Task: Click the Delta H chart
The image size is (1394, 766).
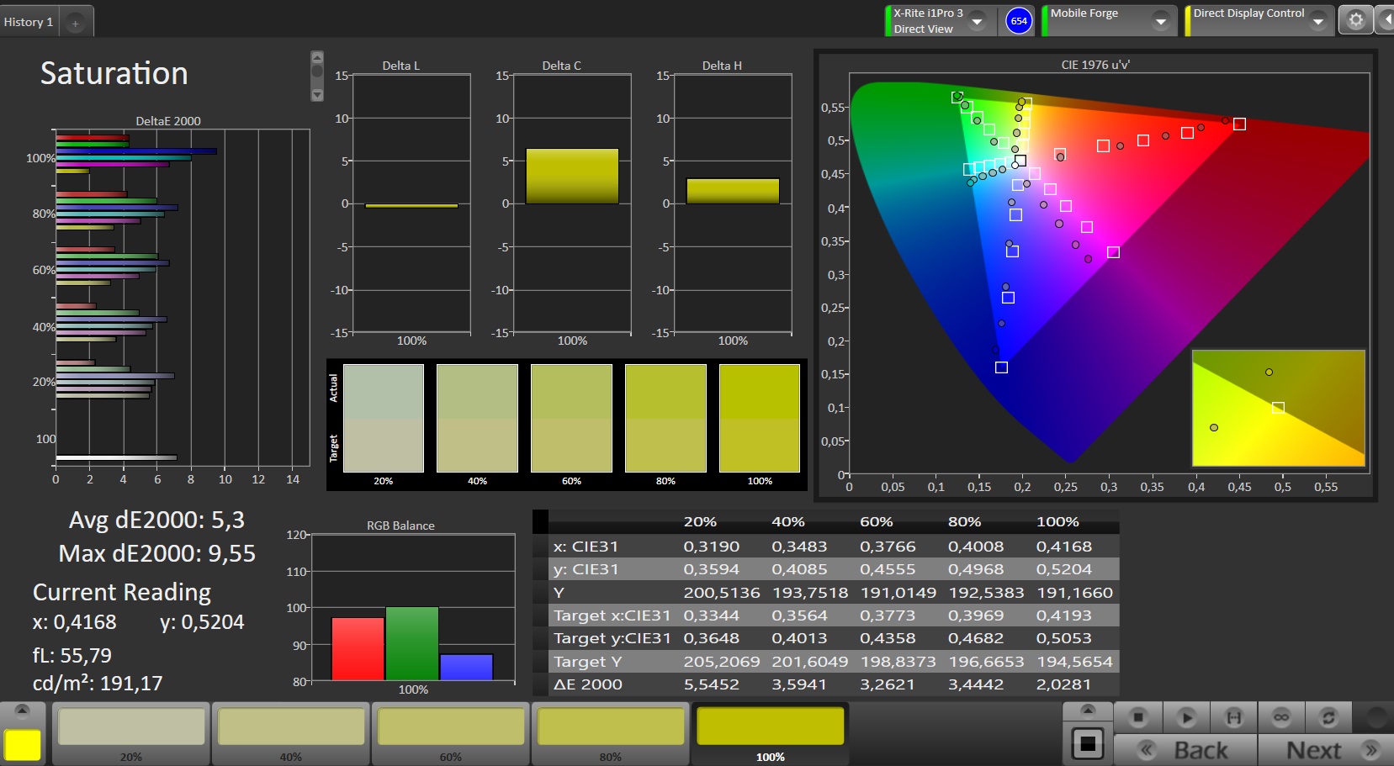Action: pyautogui.click(x=733, y=203)
